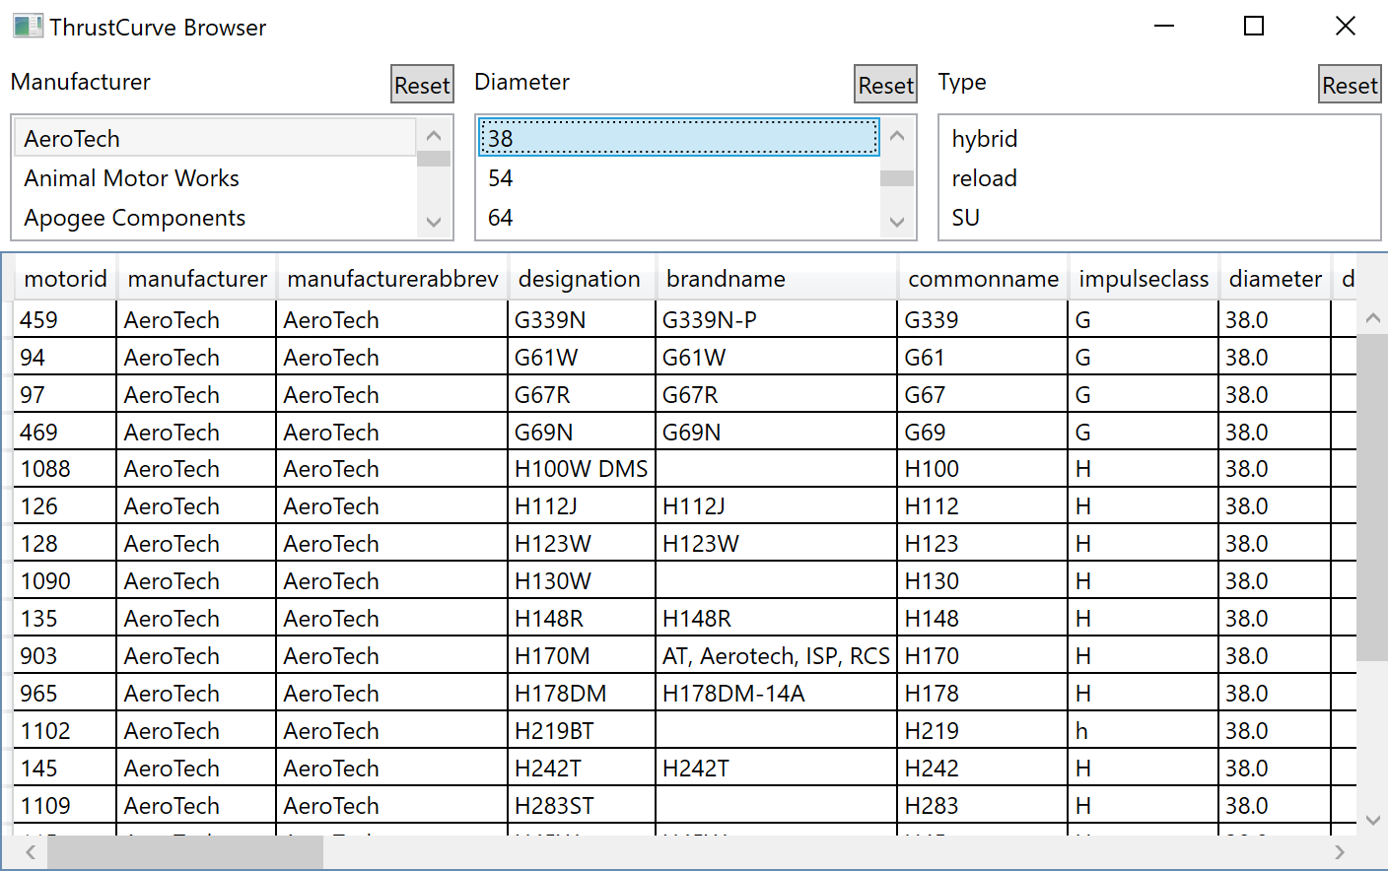Click the table's horizontal scrollbar thumb
The height and width of the screenshot is (871, 1388).
(185, 852)
